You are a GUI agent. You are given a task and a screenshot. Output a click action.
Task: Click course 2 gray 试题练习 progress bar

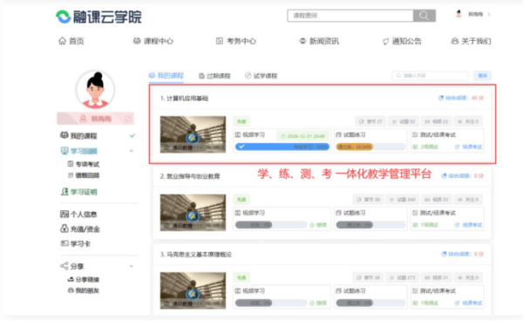pyautogui.click(x=371, y=225)
